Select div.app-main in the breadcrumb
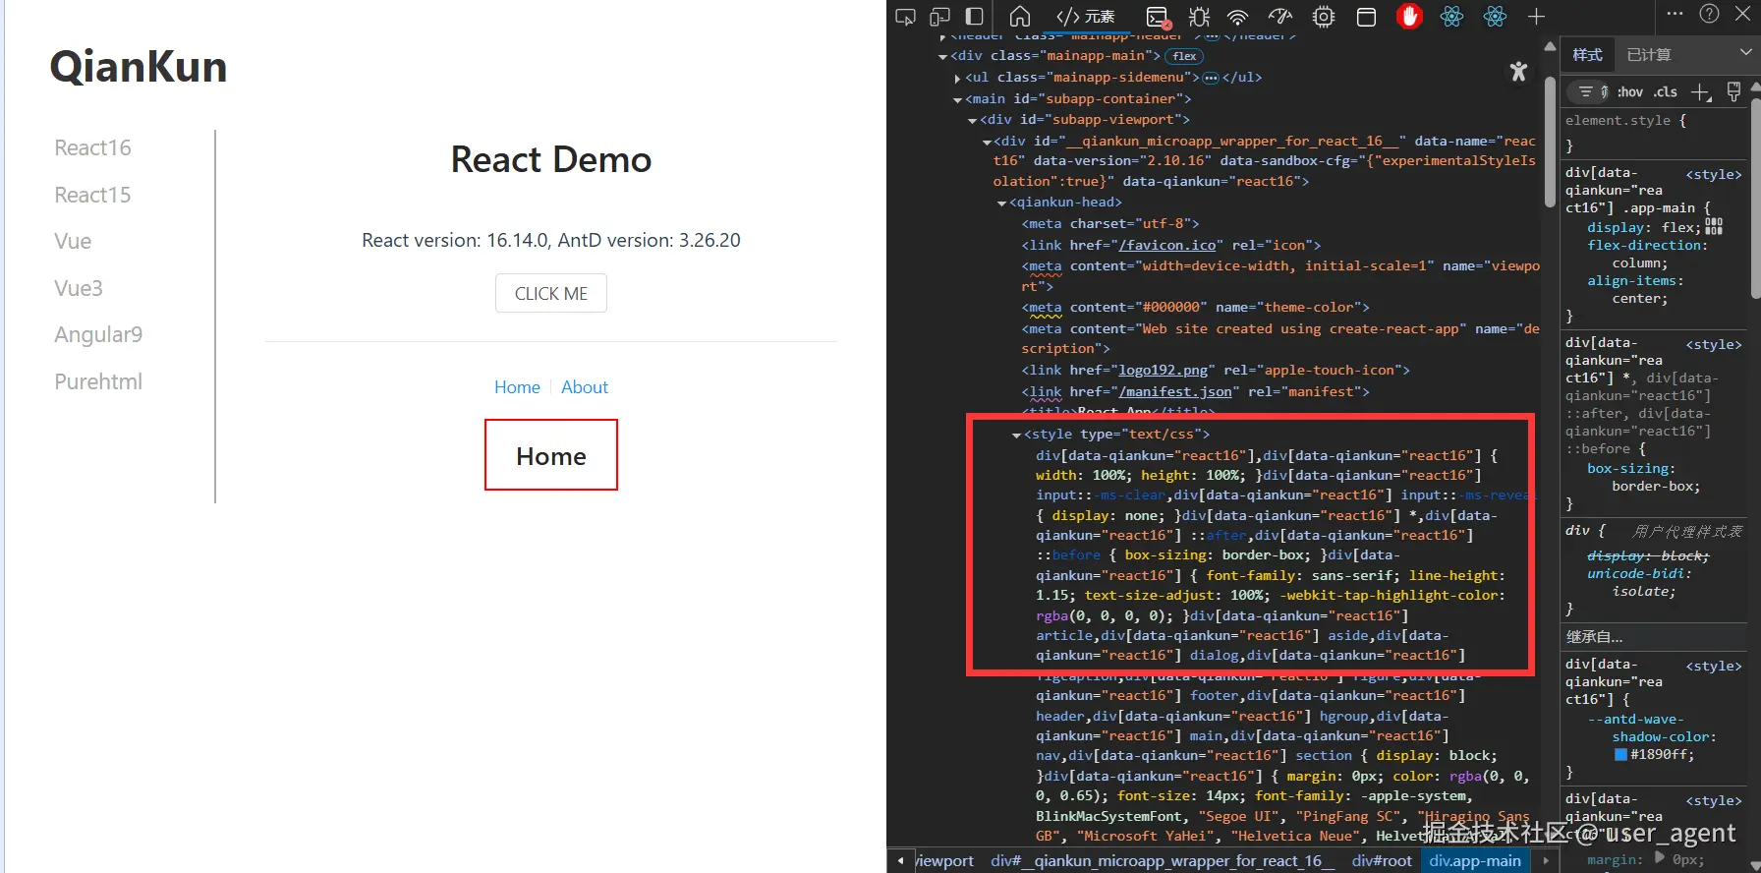The image size is (1761, 873). (x=1475, y=861)
